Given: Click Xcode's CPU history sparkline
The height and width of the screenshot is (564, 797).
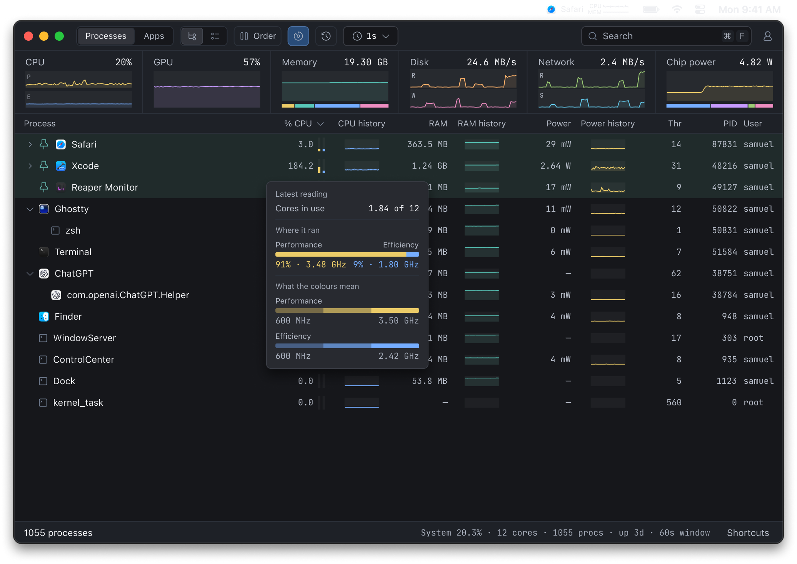Looking at the screenshot, I should click(362, 166).
